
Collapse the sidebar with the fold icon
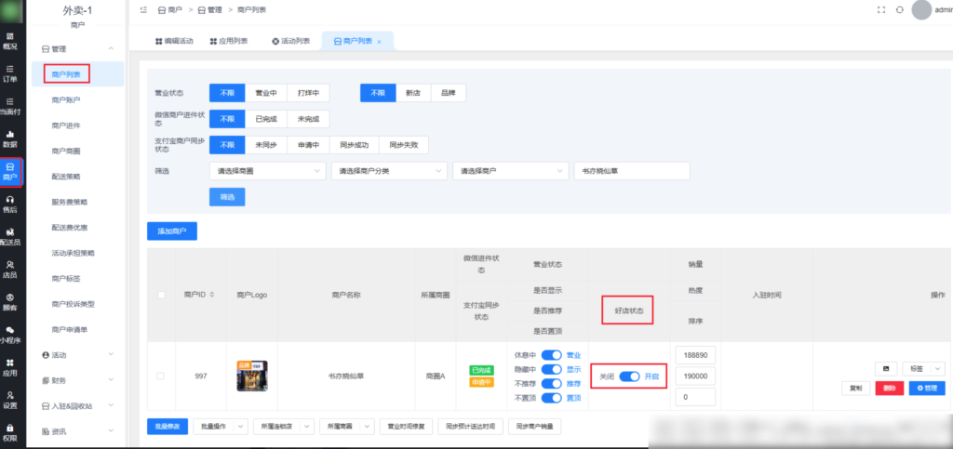[x=143, y=9]
